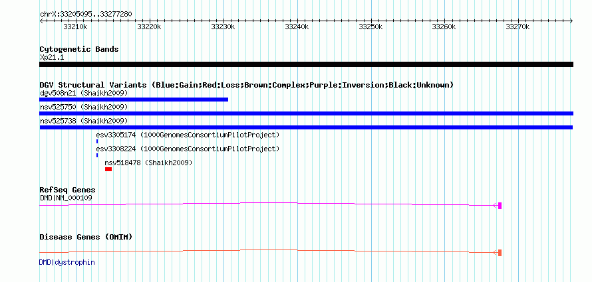Click the magenta DMD strand direction arrow
This screenshot has width=592, height=282.
pyautogui.click(x=496, y=206)
